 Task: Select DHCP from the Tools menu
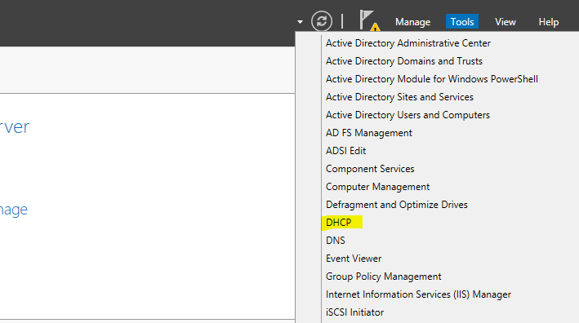point(339,223)
